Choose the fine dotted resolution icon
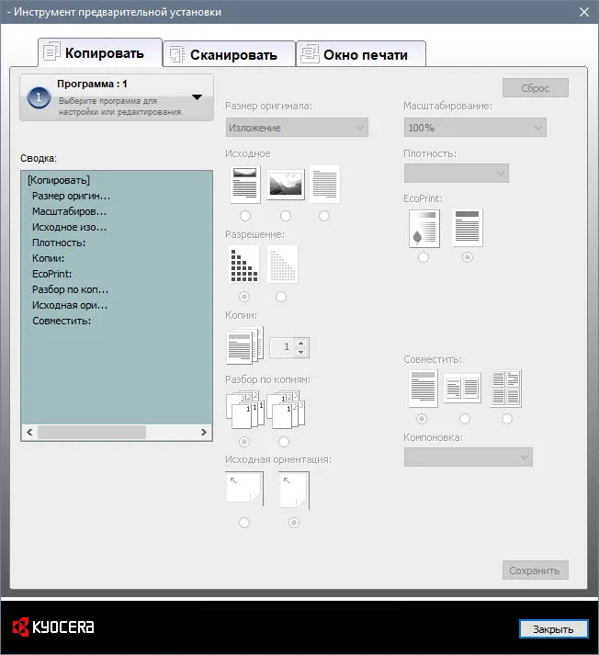The height and width of the screenshot is (655, 599). click(283, 265)
